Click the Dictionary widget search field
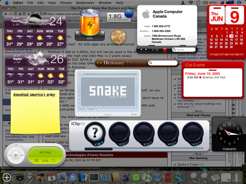246x184 pixels. point(162,63)
